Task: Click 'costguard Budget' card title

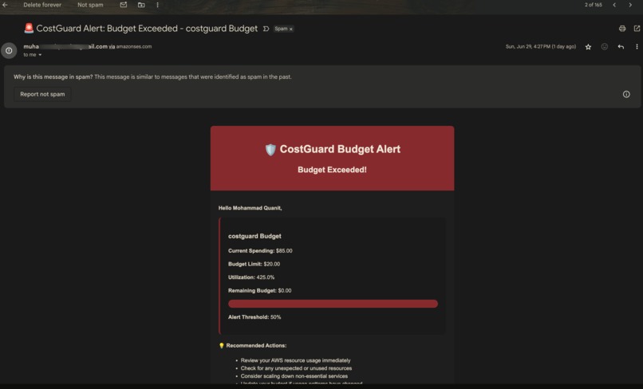Action: tap(254, 236)
